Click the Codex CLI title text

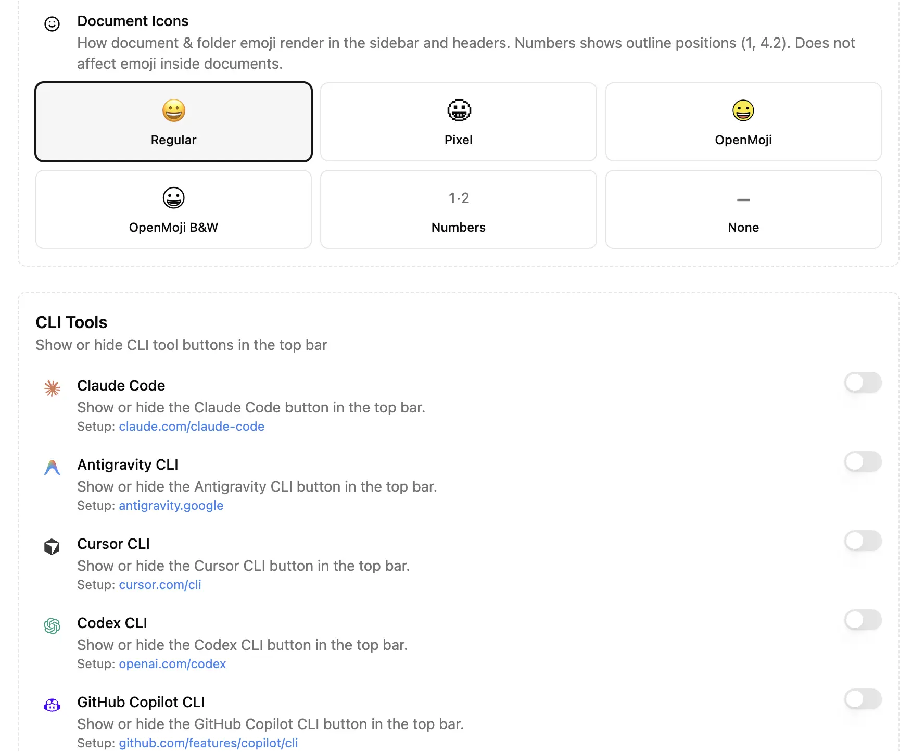(112, 623)
